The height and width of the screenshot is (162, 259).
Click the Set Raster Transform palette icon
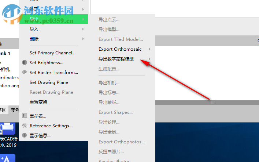click(x=25, y=72)
